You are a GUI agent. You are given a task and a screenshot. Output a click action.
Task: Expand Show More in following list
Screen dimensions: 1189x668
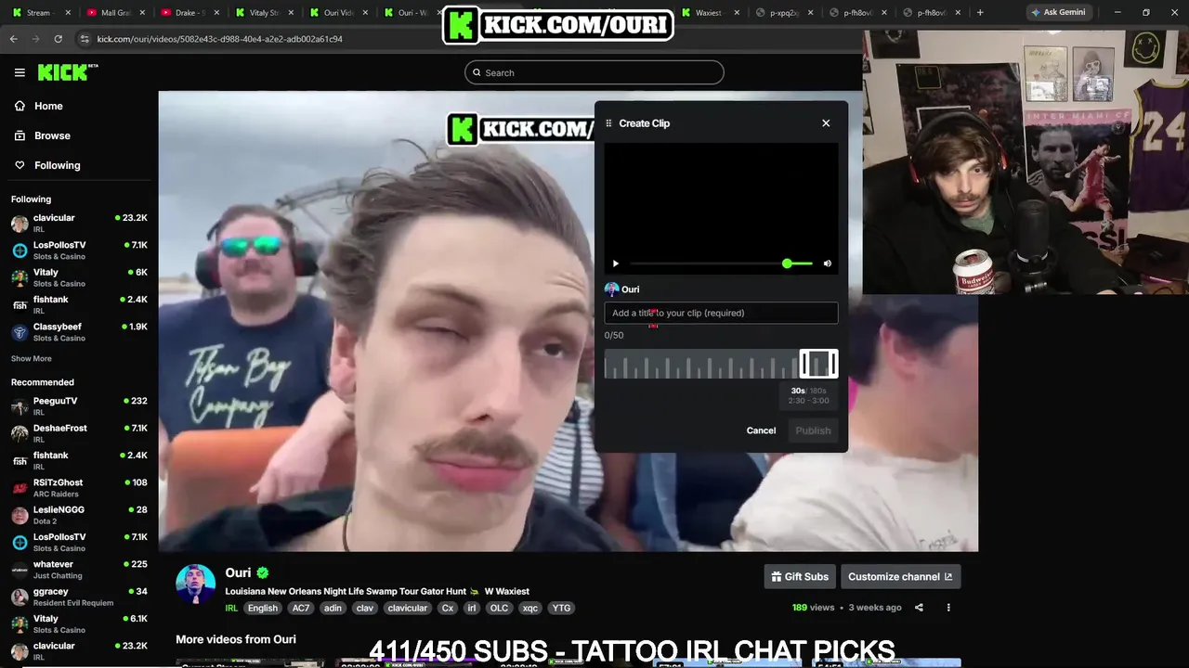(32, 359)
